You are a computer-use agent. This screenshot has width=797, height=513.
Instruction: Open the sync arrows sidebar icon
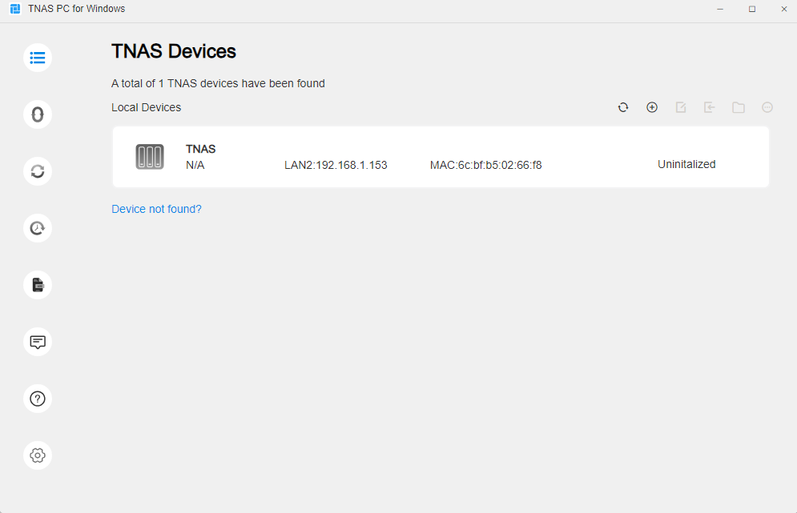(x=38, y=172)
